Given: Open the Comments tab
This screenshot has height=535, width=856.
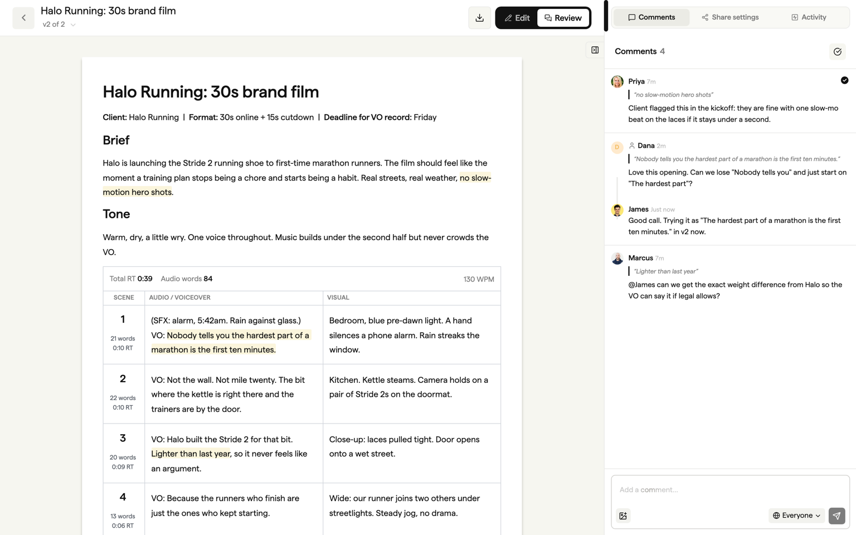Looking at the screenshot, I should pyautogui.click(x=651, y=17).
